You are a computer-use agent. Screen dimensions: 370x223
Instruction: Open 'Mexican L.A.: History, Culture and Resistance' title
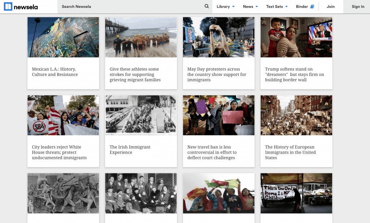55,72
